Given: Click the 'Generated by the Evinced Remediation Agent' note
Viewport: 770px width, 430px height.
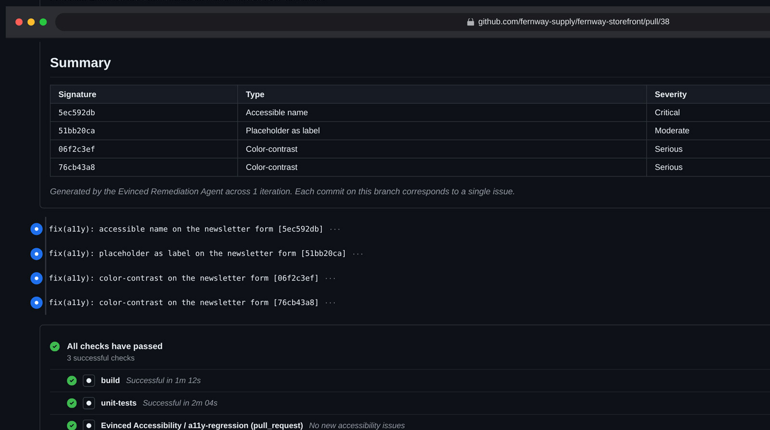Looking at the screenshot, I should [x=282, y=192].
